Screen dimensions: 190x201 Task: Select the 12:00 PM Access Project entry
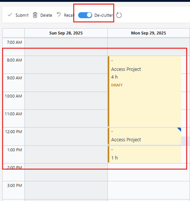145,136
